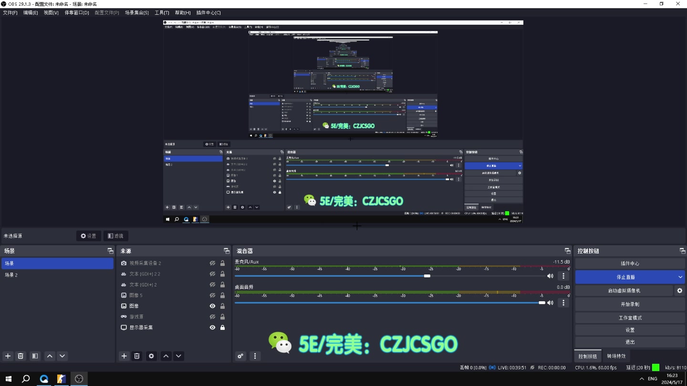Open Windows Start menu

pyautogui.click(x=8, y=379)
